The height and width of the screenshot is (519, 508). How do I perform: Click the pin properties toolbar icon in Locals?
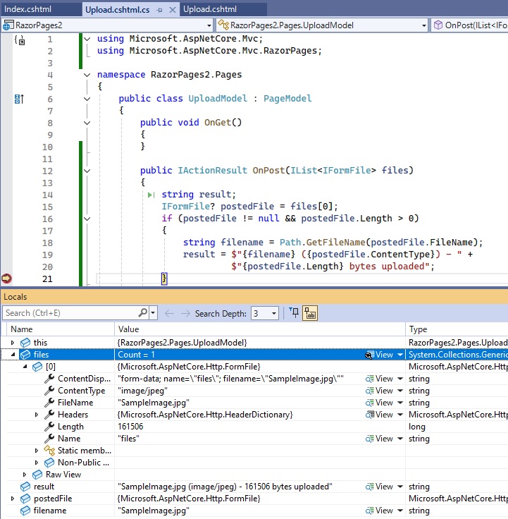pos(295,313)
